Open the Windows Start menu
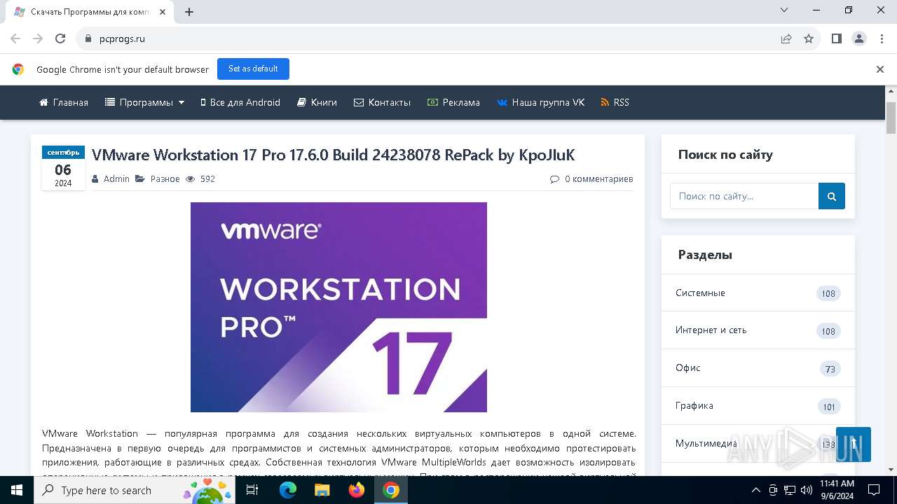This screenshot has height=504, width=897. [17, 490]
